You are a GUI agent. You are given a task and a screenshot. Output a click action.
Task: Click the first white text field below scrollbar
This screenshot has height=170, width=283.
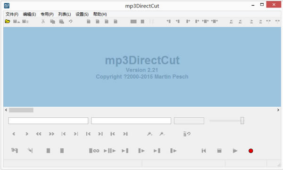pyautogui.click(x=48, y=121)
